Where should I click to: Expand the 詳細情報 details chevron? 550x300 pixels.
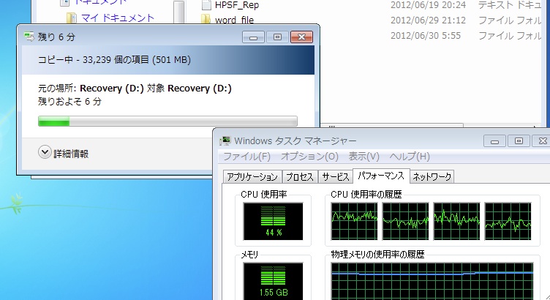pos(45,152)
